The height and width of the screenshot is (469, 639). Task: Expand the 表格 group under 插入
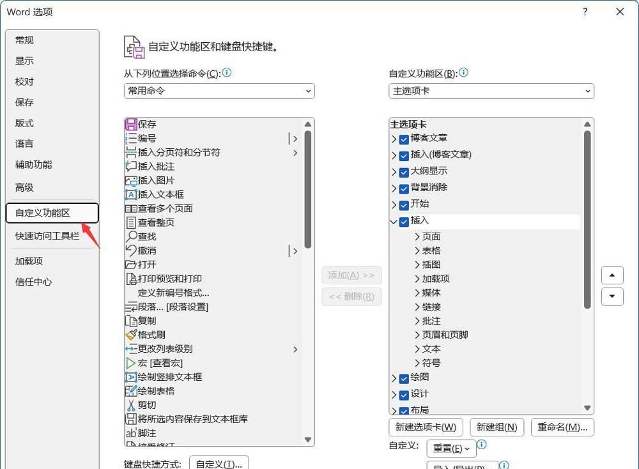coord(417,250)
